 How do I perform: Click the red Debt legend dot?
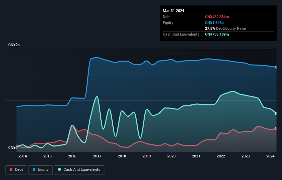pos(11,169)
